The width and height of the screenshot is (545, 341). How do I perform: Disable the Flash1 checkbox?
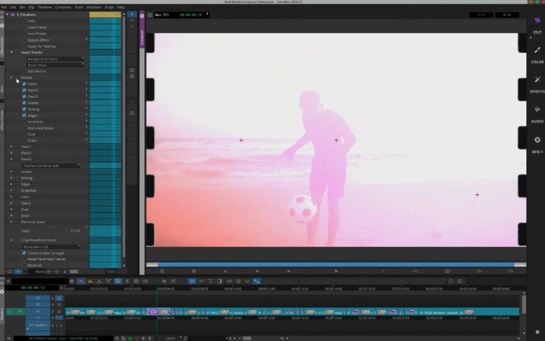point(24,84)
